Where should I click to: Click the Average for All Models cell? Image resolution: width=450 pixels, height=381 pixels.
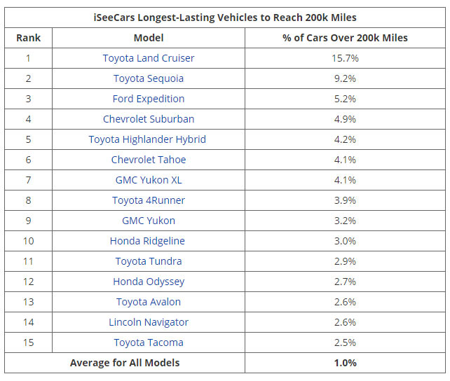pyautogui.click(x=125, y=363)
